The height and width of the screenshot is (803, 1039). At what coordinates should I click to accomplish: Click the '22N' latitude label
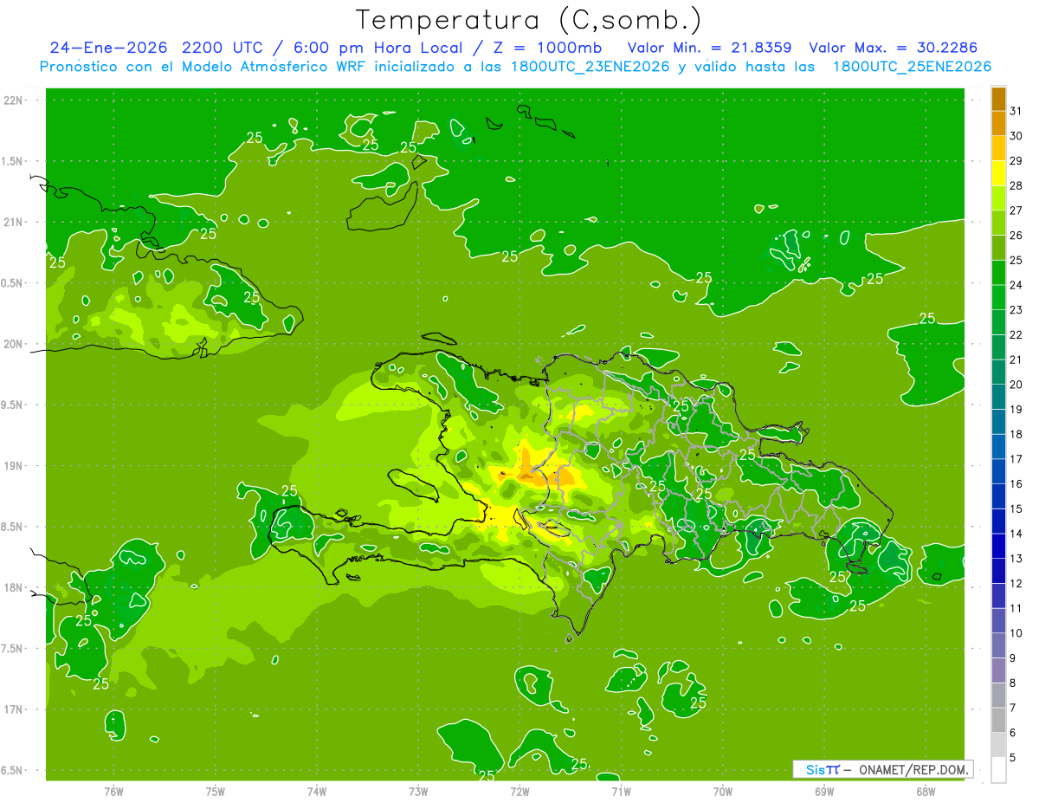coord(12,100)
